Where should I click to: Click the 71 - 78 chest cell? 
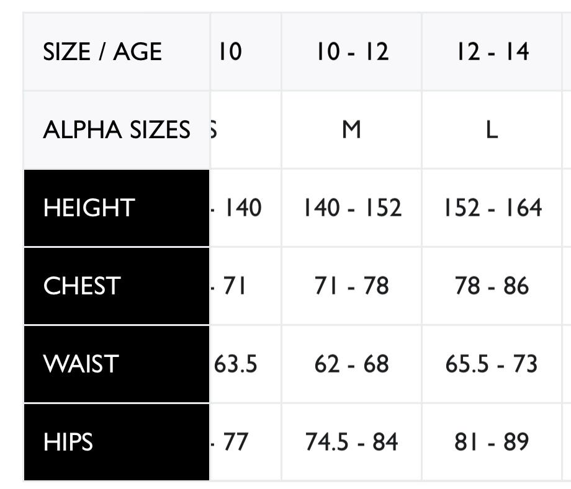click(x=352, y=286)
